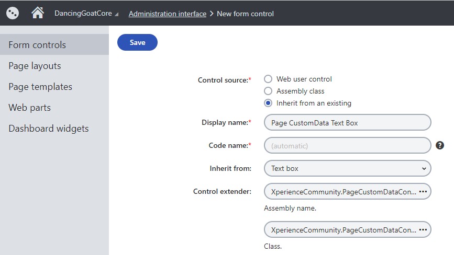Image resolution: width=454 pixels, height=255 pixels.
Task: Open Page templates in sidebar
Action: coord(40,87)
